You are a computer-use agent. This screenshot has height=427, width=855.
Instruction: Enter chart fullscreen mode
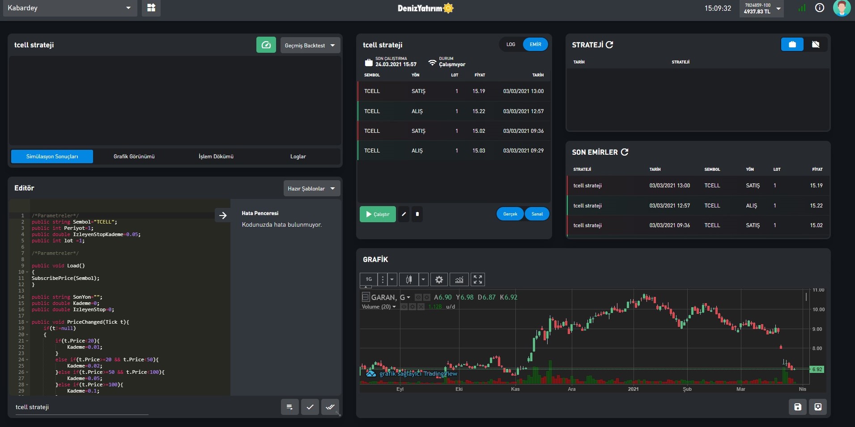pos(478,280)
